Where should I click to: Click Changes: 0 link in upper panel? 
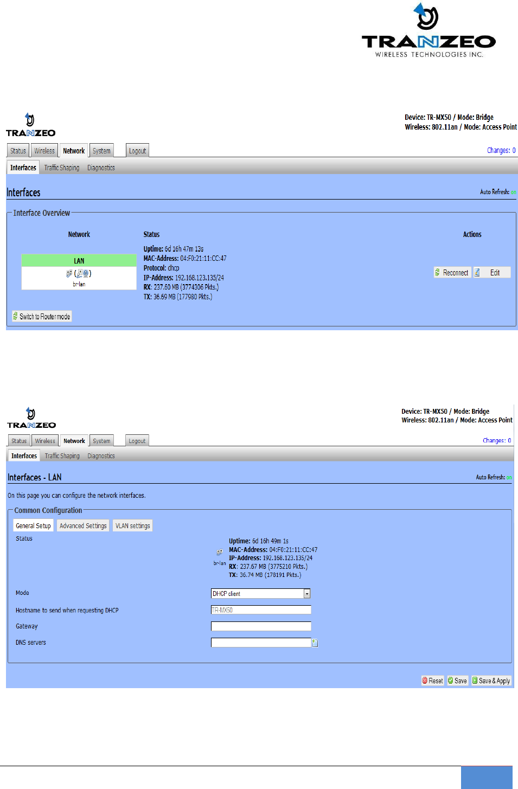[x=501, y=150]
